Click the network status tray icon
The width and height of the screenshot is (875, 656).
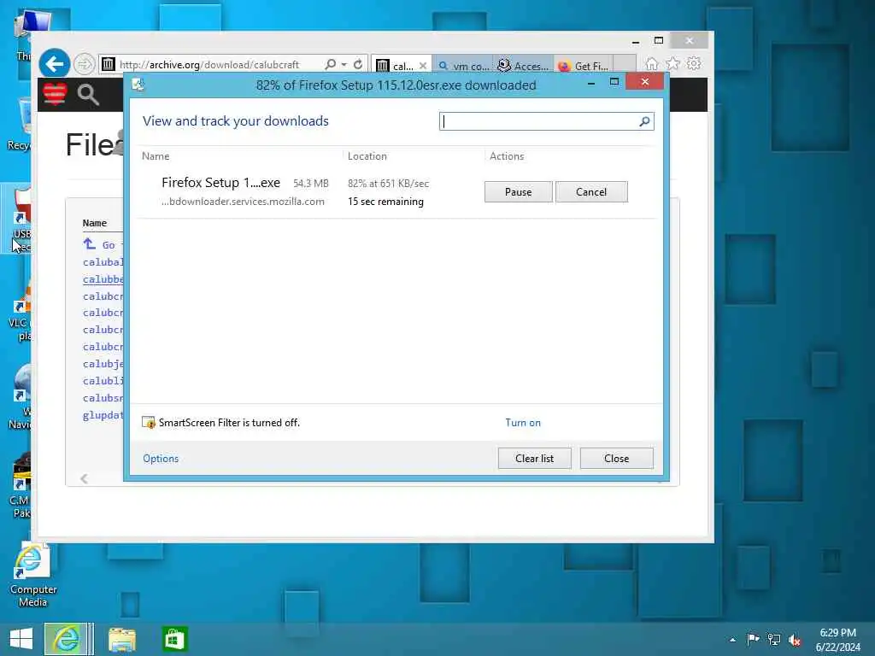point(774,639)
